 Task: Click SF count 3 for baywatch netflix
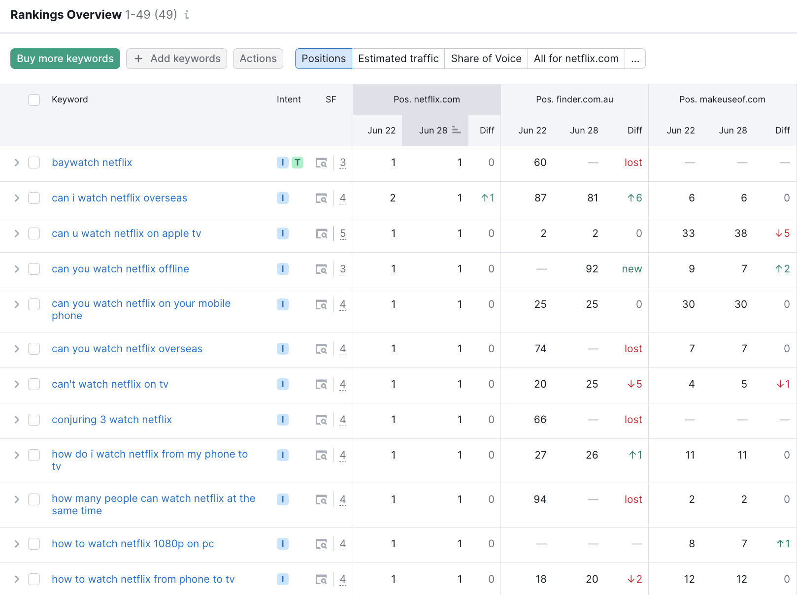coord(343,163)
